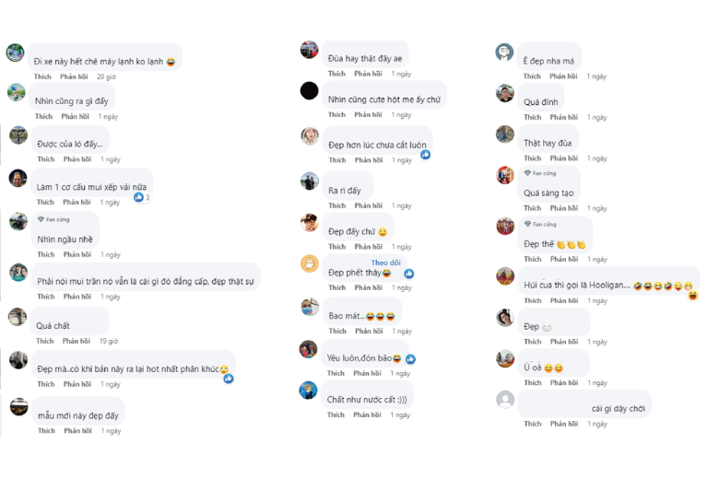
Task: Click the haha reaction on the Hooligan comment
Action: pyautogui.click(x=692, y=296)
